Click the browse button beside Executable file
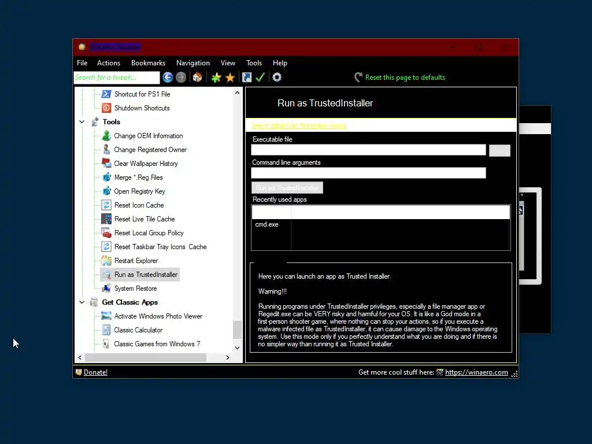592x444 pixels. (x=499, y=150)
